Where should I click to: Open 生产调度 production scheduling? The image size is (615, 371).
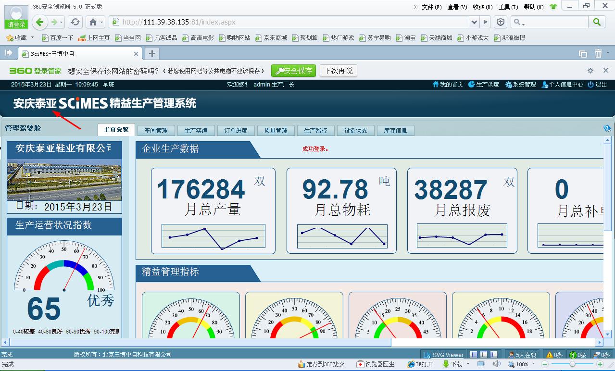pyautogui.click(x=484, y=85)
